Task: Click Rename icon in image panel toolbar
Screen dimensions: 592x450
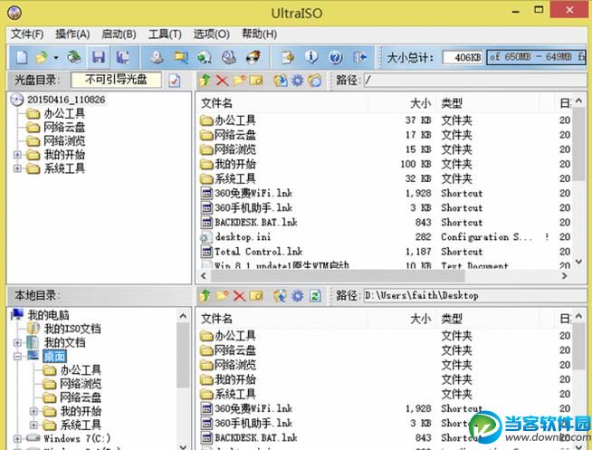Action: point(256,81)
